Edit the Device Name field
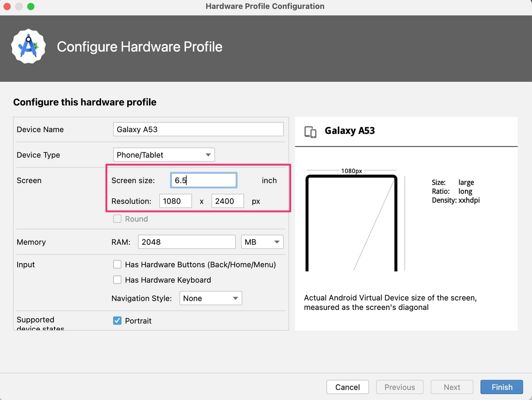This screenshot has height=400, width=532. [198, 129]
